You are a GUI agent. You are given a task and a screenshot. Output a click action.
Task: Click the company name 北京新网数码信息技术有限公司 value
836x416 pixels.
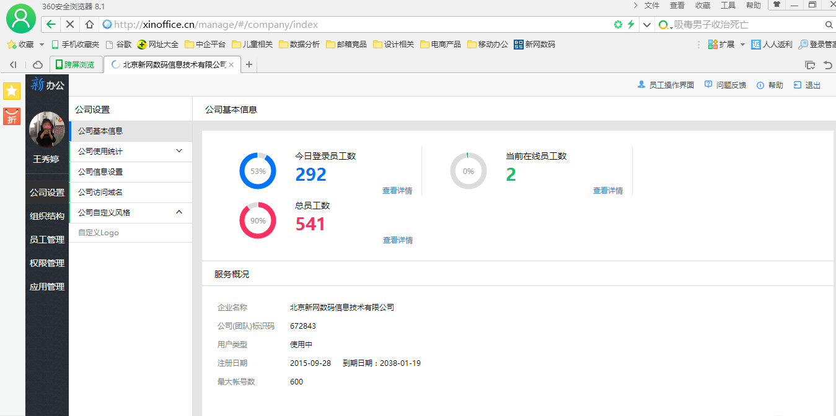342,307
